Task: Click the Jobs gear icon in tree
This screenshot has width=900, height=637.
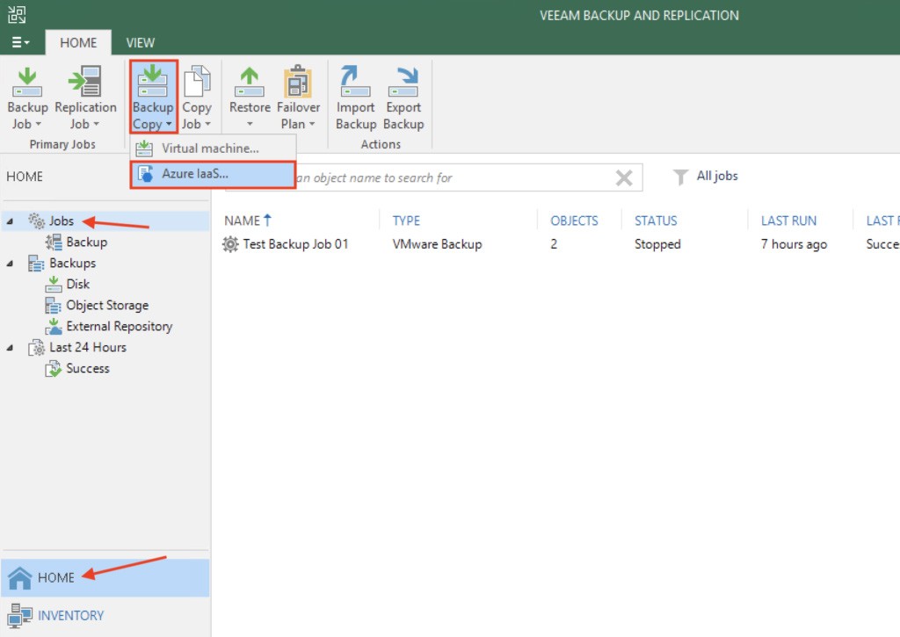Action: coord(37,221)
